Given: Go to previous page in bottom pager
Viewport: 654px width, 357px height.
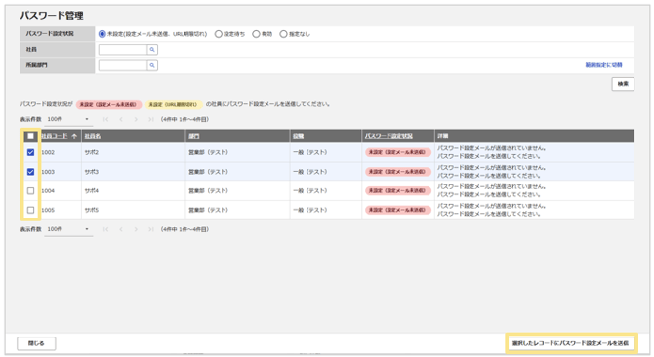Looking at the screenshot, I should pos(121,229).
